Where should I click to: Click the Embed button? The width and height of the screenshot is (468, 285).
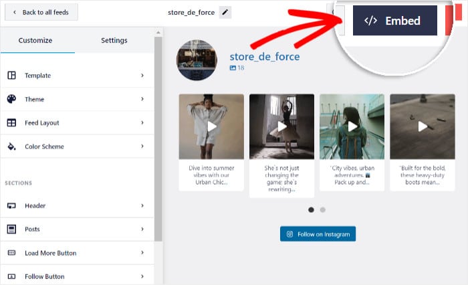click(395, 21)
